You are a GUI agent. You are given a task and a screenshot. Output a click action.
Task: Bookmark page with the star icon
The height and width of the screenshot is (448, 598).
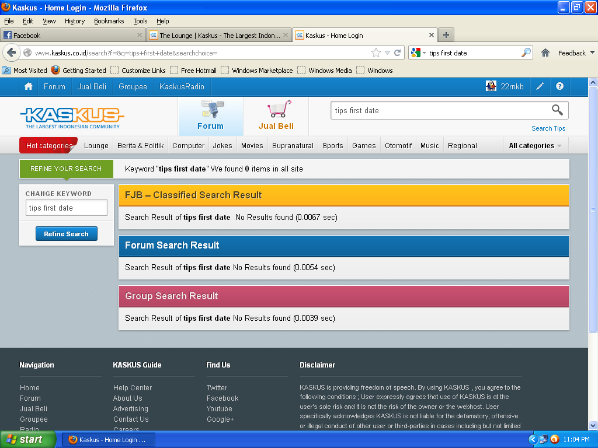(x=376, y=52)
